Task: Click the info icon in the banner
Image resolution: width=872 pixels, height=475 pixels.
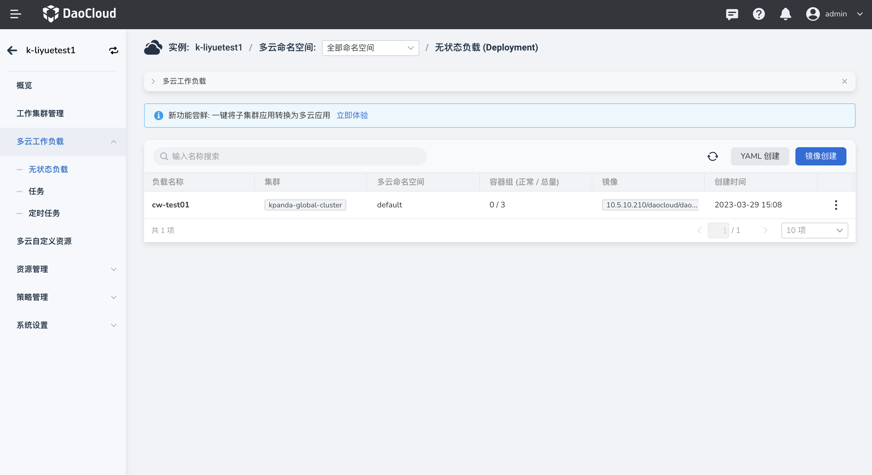Action: (158, 116)
